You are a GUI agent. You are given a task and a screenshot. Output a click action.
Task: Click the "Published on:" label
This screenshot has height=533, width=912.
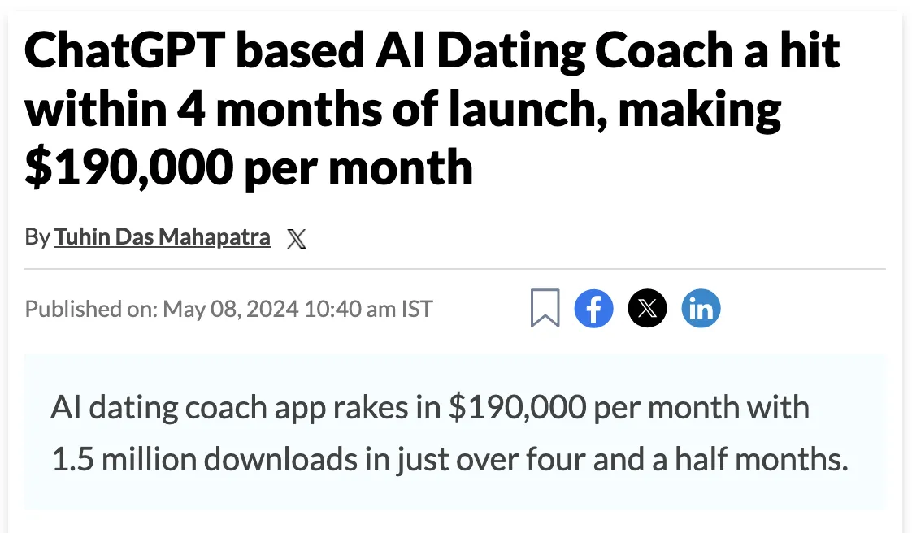click(x=91, y=309)
